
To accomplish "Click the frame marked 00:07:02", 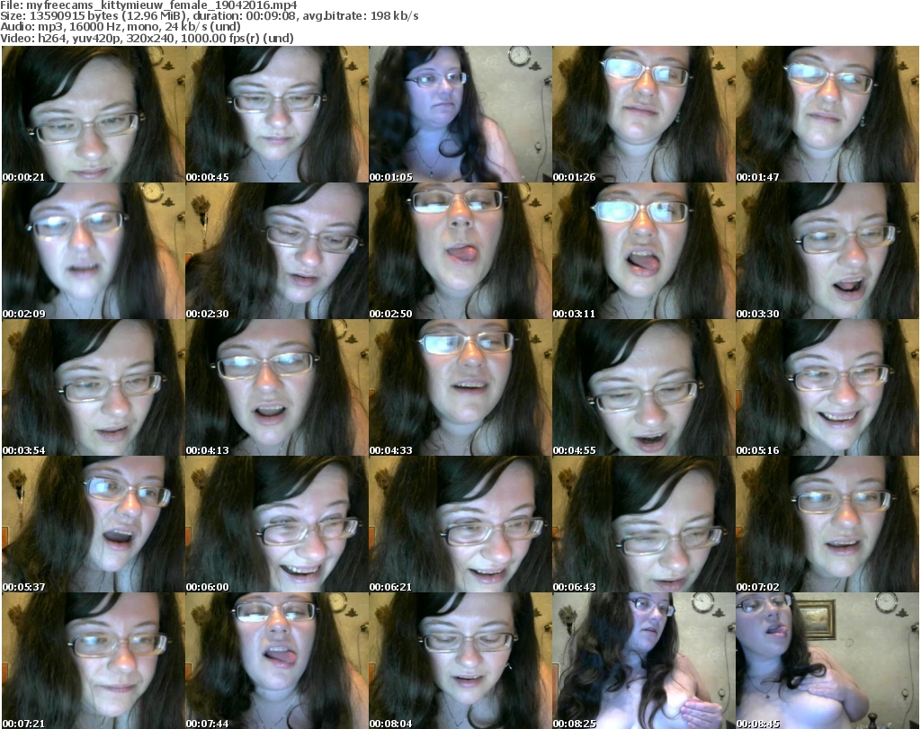I will coord(827,524).
